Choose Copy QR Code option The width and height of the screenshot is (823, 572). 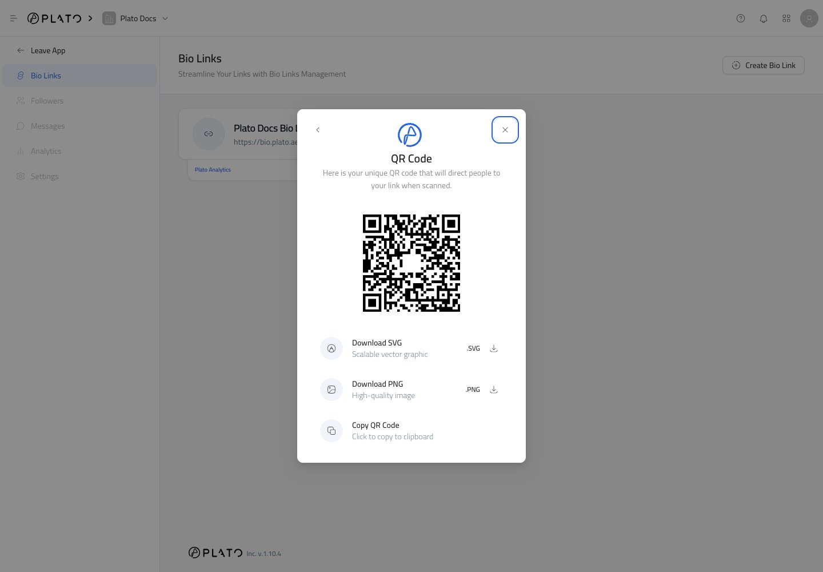pyautogui.click(x=411, y=431)
